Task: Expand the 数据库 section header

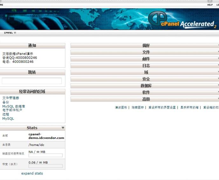Action: pyautogui.click(x=145, y=86)
